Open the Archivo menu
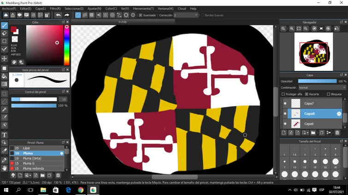This screenshot has width=348, height=195. pyautogui.click(x=9, y=9)
